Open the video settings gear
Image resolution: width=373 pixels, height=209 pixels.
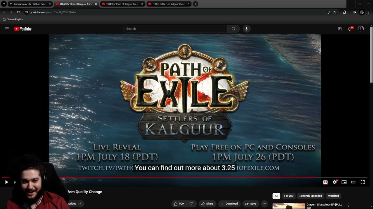335,182
